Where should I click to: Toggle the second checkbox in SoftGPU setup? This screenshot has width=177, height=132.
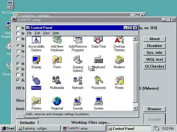(18, 33)
